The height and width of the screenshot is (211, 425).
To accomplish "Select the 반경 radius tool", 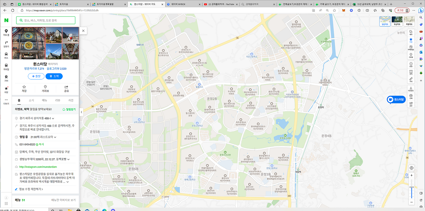I will tap(411, 64).
